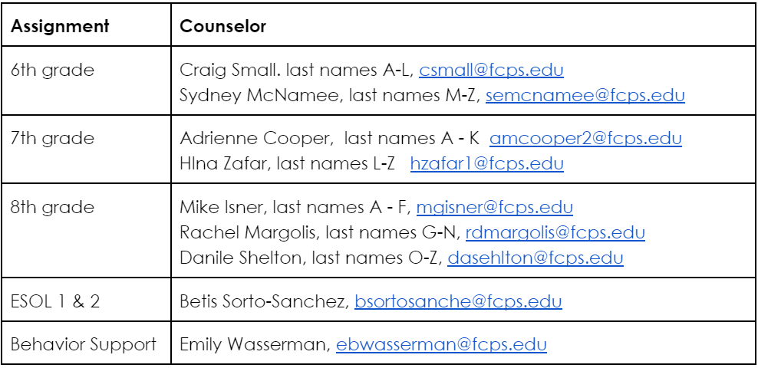Open the amcooper2@fcps.edu email link

point(585,139)
